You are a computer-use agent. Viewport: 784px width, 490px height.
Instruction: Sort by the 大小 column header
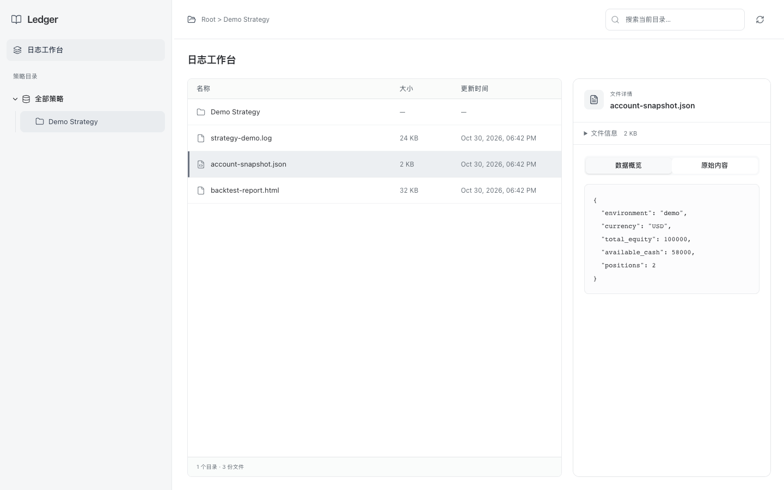click(406, 89)
